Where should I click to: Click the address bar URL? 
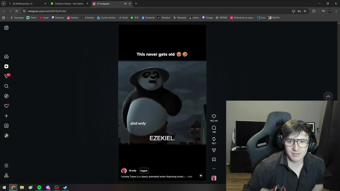47,11
